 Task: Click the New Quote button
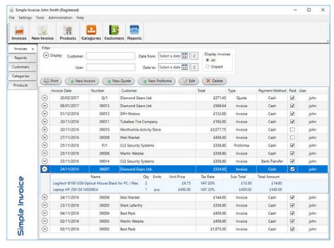(119, 81)
